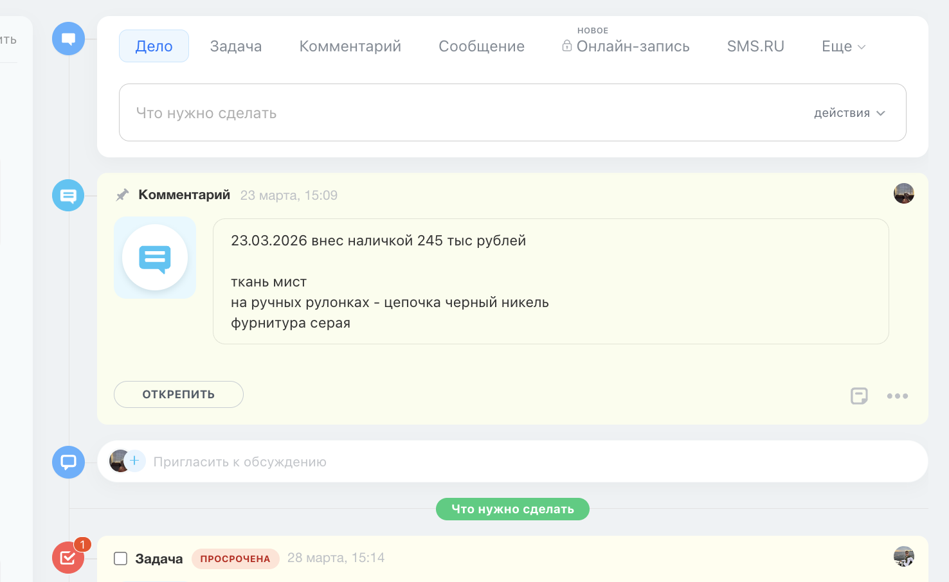
Task: Click the ПРОСРОЧЕНА status badge
Action: 235,559
